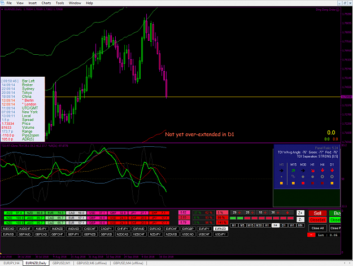The width and height of the screenshot is (353, 266).
Task: Switch to the GBPUSD,M4 (offline) tab
Action: click(x=128, y=263)
